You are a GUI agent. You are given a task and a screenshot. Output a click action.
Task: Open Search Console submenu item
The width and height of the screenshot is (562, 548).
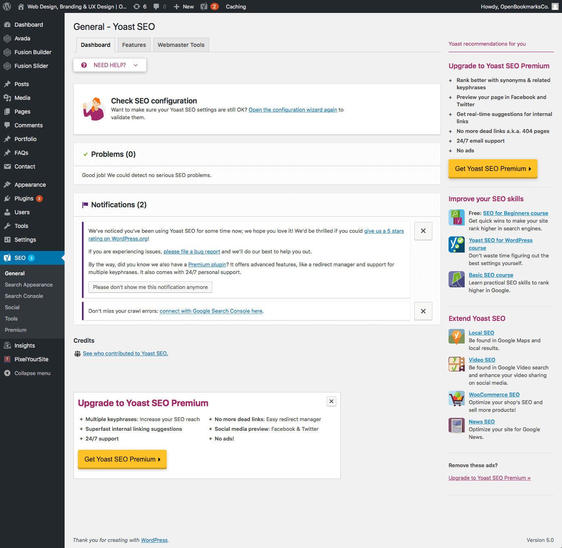(x=24, y=296)
